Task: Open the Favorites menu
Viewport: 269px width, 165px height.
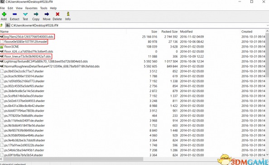Action: pos(31,8)
